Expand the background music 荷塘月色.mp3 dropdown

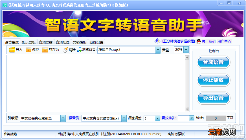click(158, 50)
